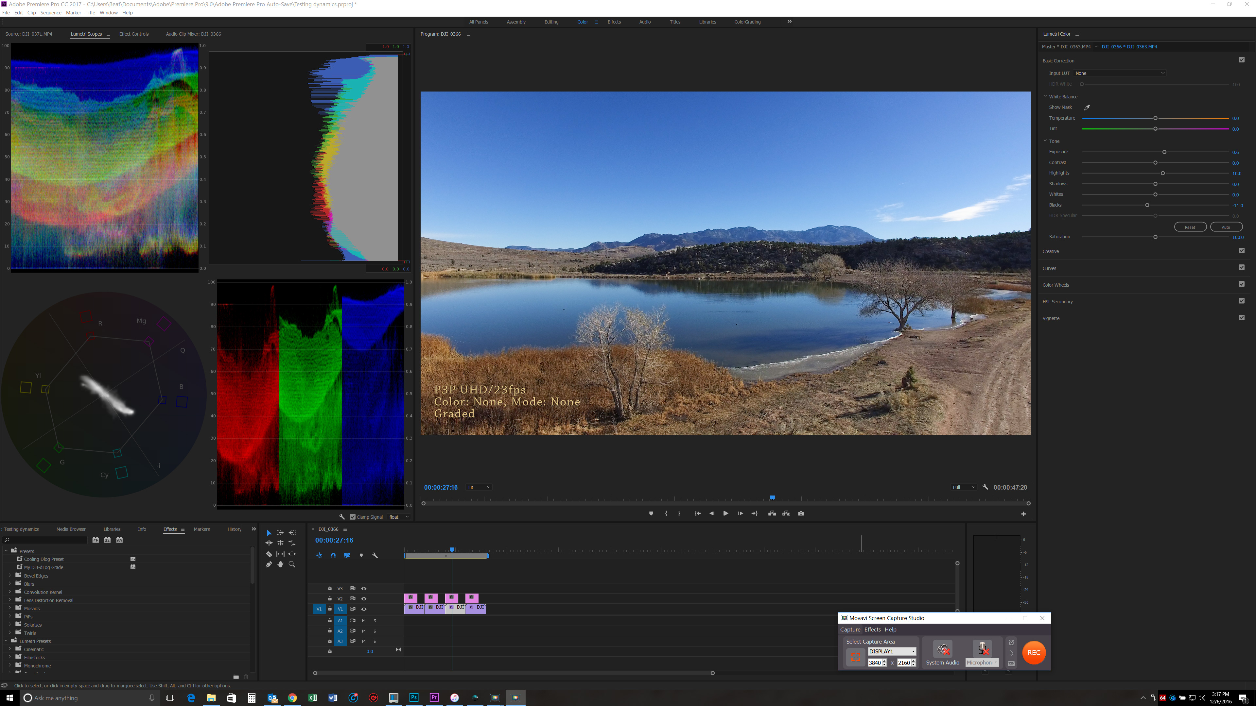Image resolution: width=1256 pixels, height=706 pixels.
Task: Toggle the Creative section checkbox
Action: [x=1241, y=250]
